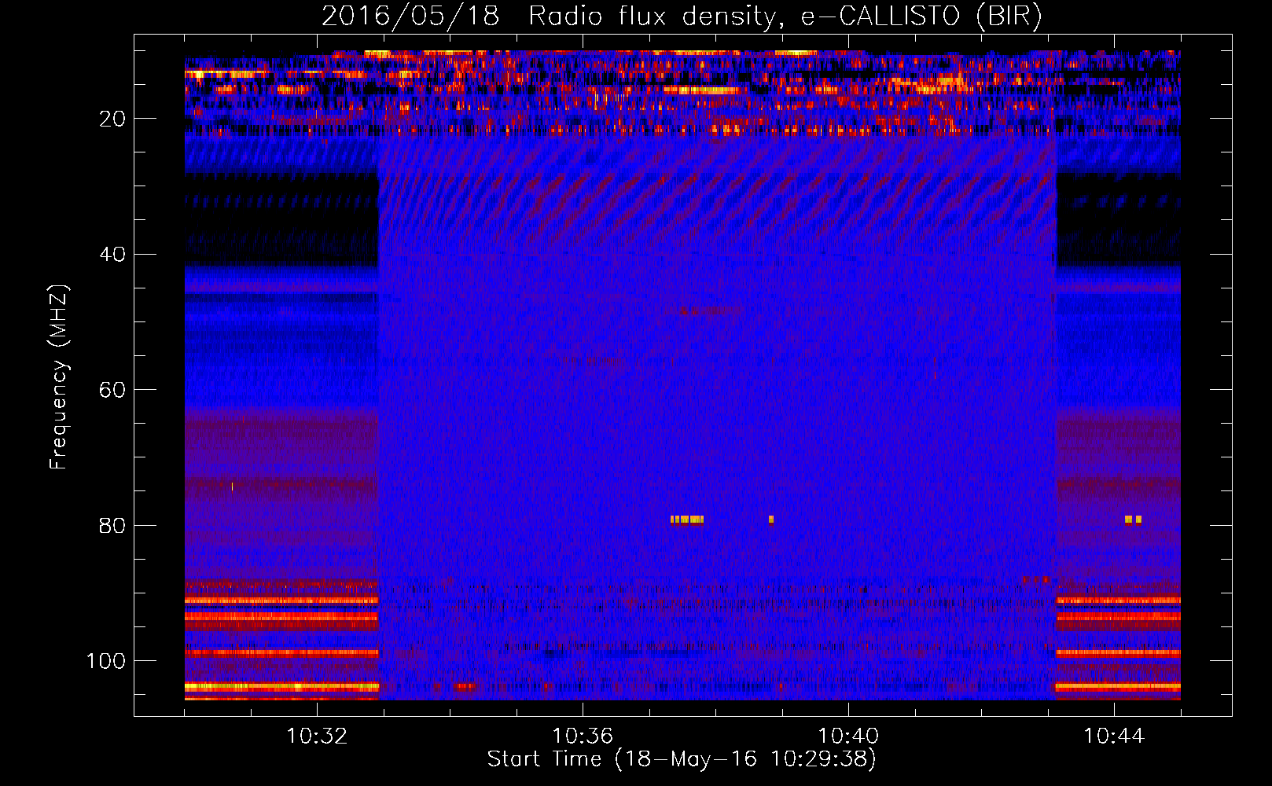Click the 10:40 time tick label
Viewport: 1272px width, 786px height.
coord(848,736)
